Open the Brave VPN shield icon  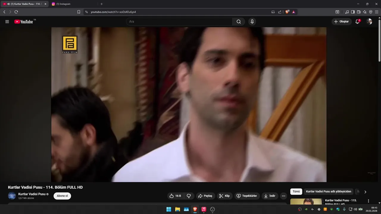click(371, 12)
